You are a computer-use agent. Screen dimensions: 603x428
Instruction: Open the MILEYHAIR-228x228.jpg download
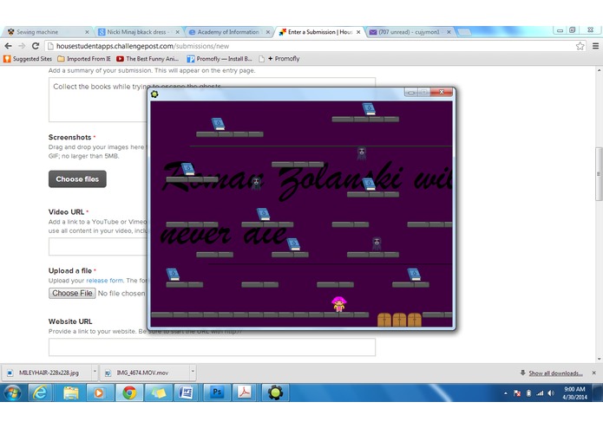48,373
